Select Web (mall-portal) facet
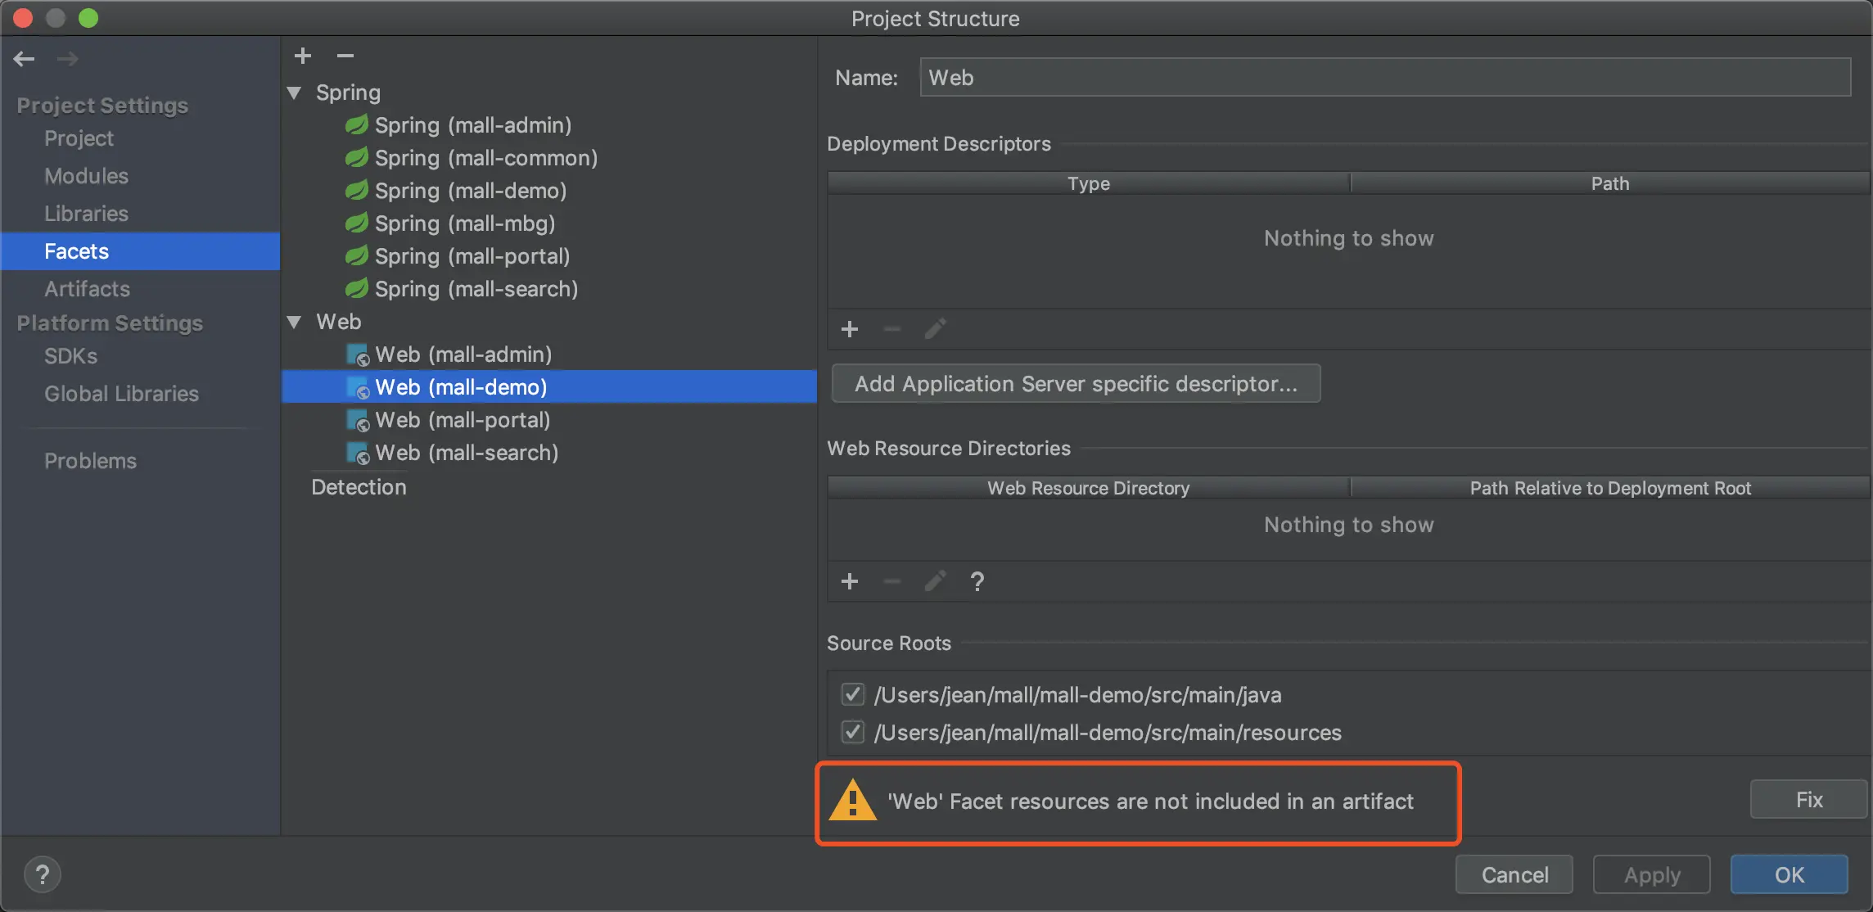 [463, 420]
